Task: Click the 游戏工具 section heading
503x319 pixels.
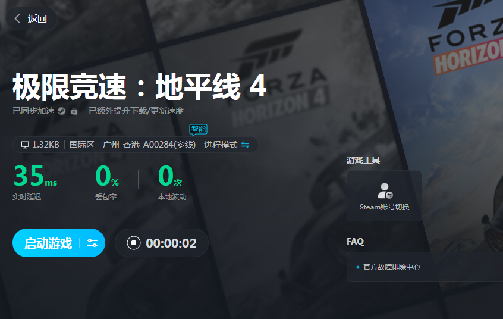Action: pyautogui.click(x=363, y=160)
